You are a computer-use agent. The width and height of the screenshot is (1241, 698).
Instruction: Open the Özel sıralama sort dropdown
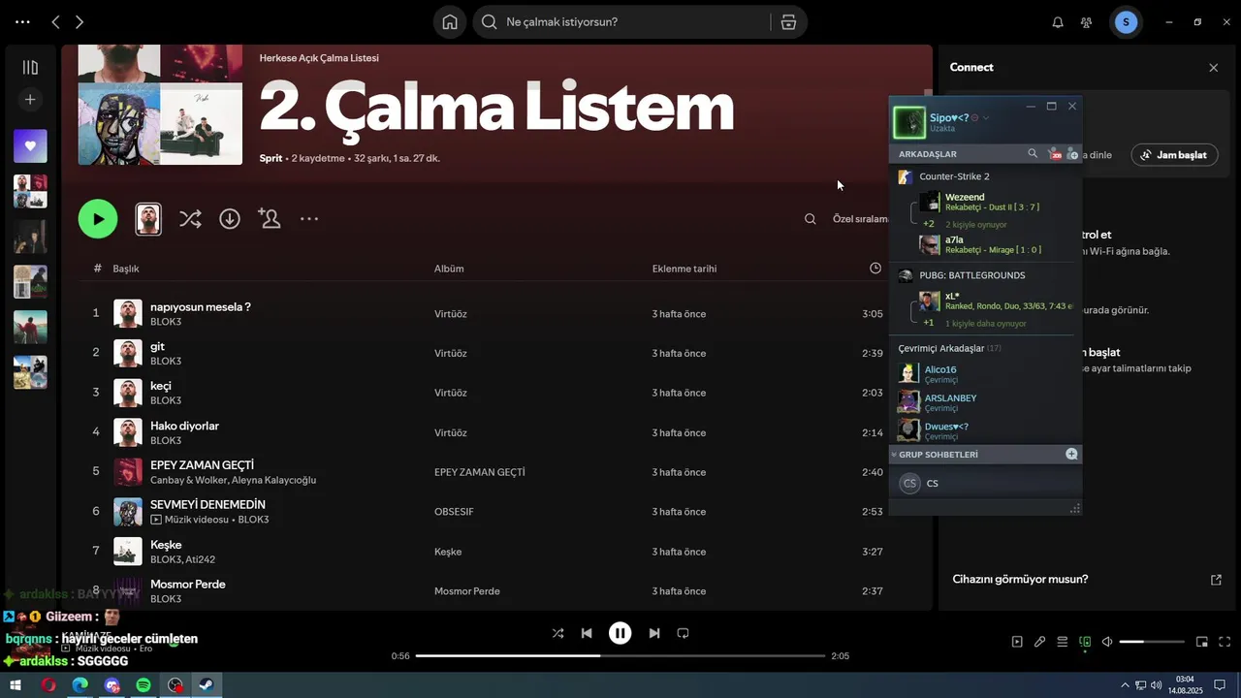tap(861, 219)
